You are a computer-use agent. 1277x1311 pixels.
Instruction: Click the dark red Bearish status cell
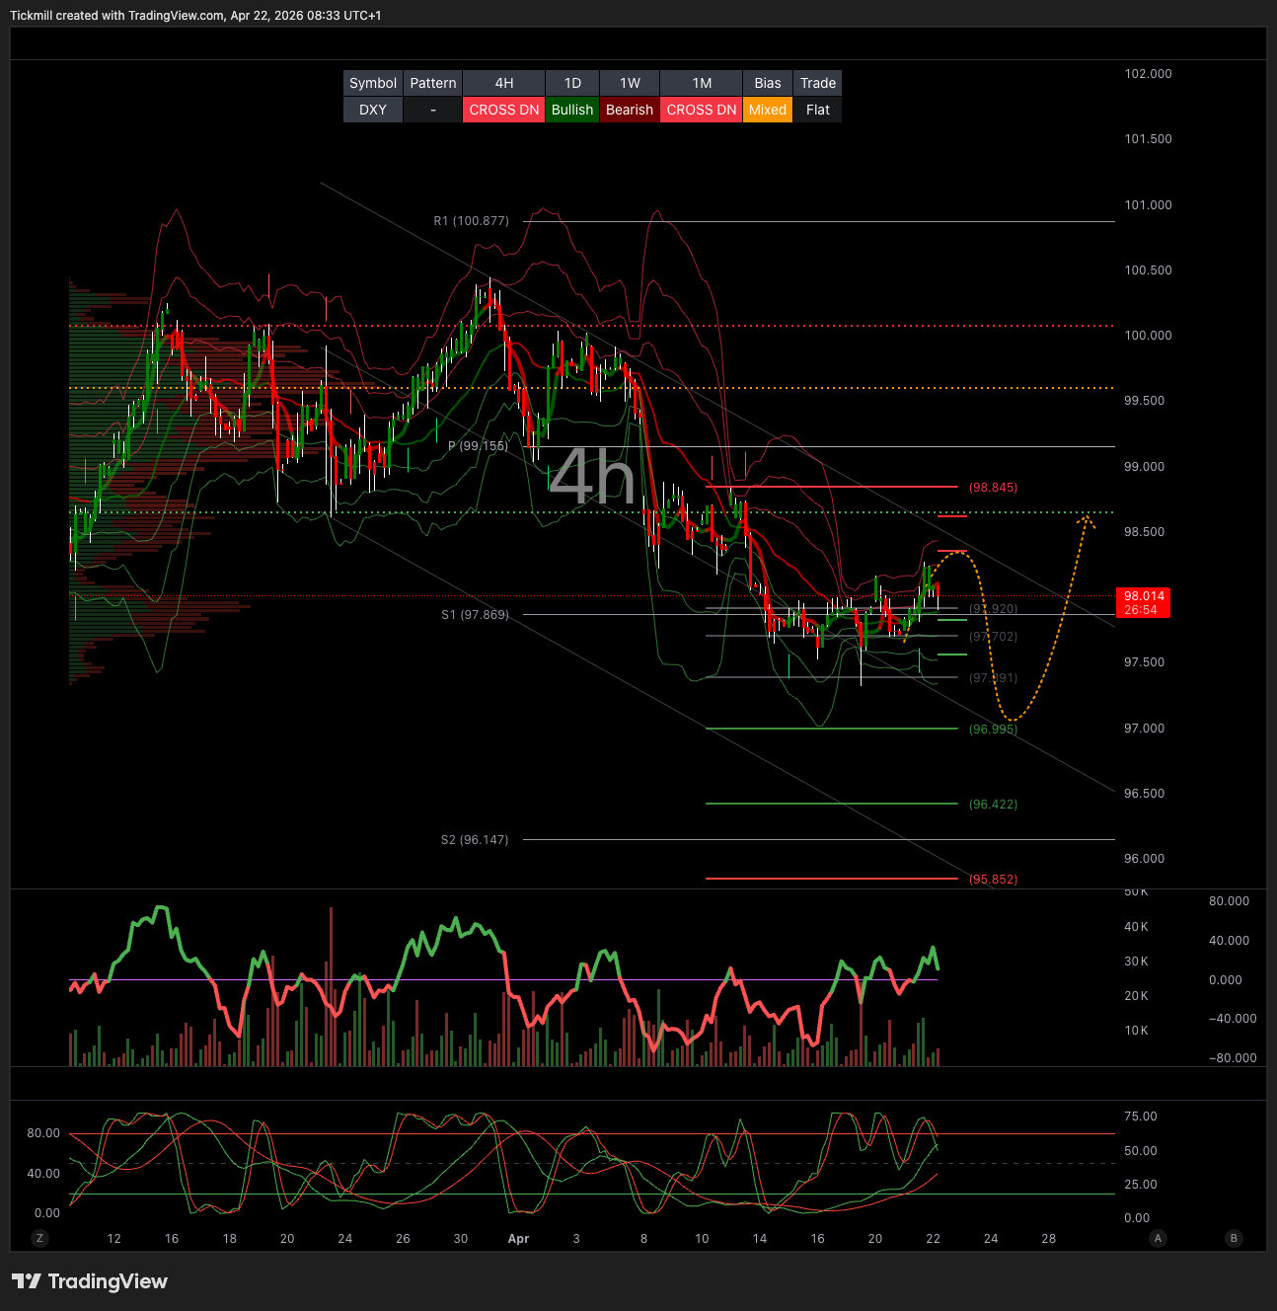point(630,110)
